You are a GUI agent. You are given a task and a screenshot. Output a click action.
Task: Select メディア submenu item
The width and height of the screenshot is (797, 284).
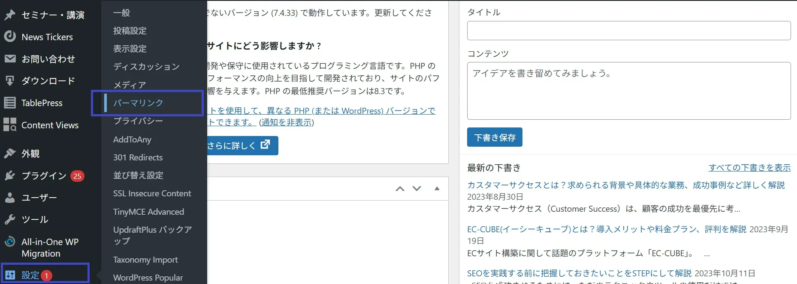pyautogui.click(x=130, y=85)
